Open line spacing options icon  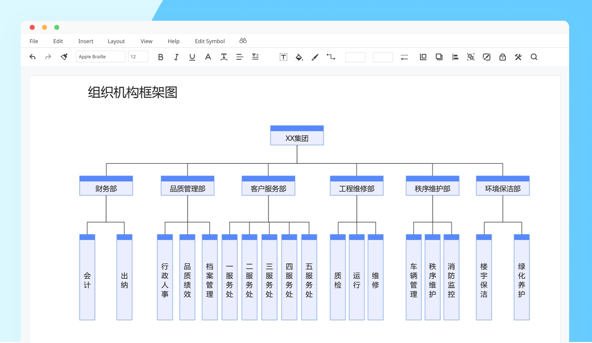[255, 57]
